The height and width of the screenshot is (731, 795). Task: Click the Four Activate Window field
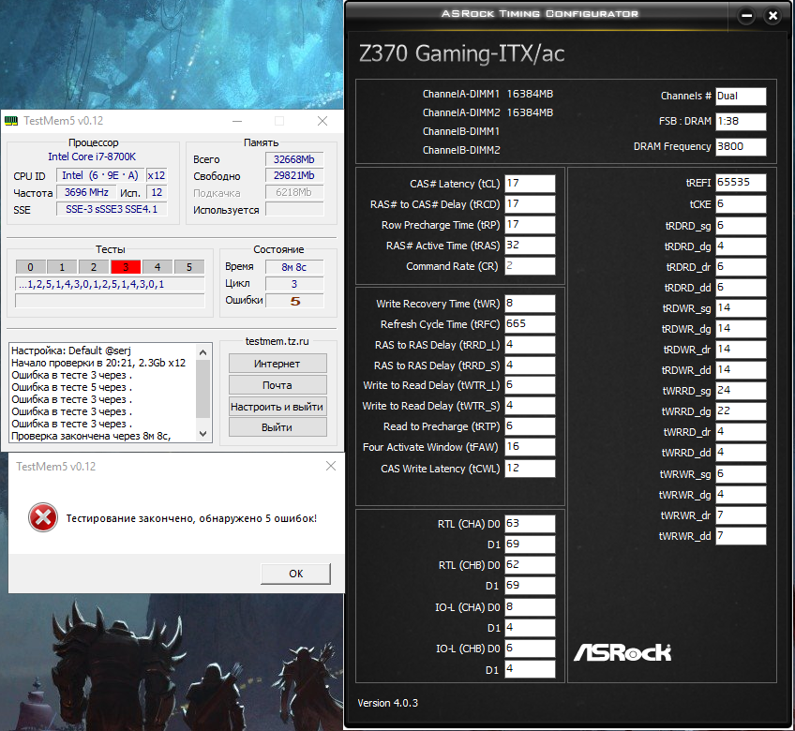(x=530, y=447)
